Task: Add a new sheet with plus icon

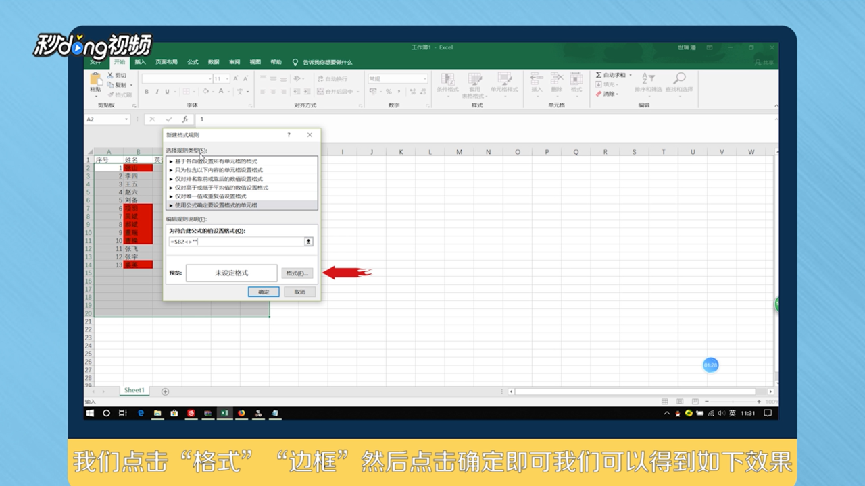Action: pos(165,391)
